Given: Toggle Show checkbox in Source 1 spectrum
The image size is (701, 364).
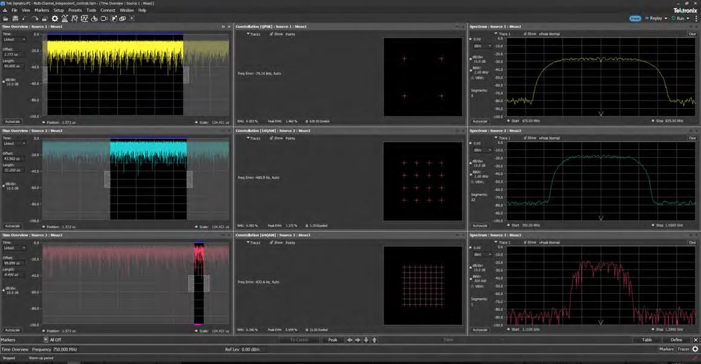Looking at the screenshot, I should click(x=525, y=34).
